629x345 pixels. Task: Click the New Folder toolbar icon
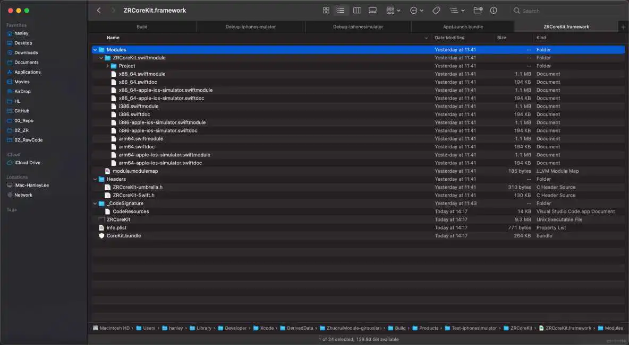[478, 11]
